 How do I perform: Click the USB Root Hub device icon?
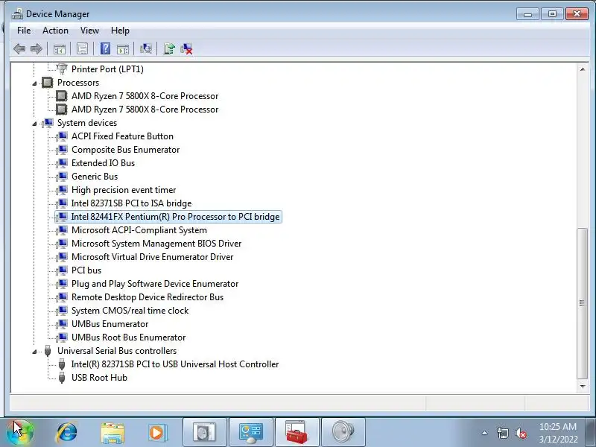(62, 378)
